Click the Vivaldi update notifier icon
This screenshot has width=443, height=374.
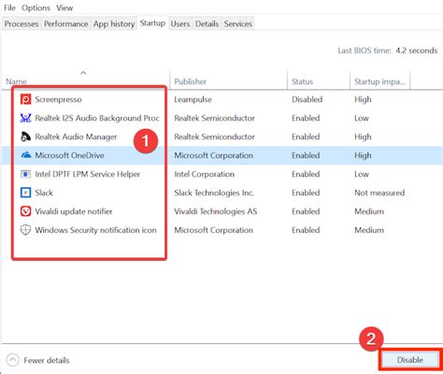(x=25, y=211)
